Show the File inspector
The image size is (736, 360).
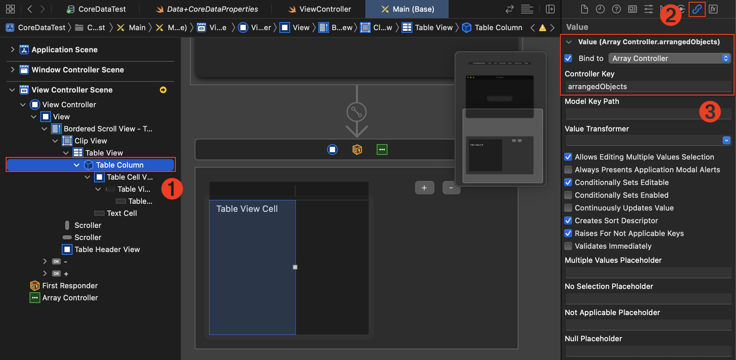[584, 9]
